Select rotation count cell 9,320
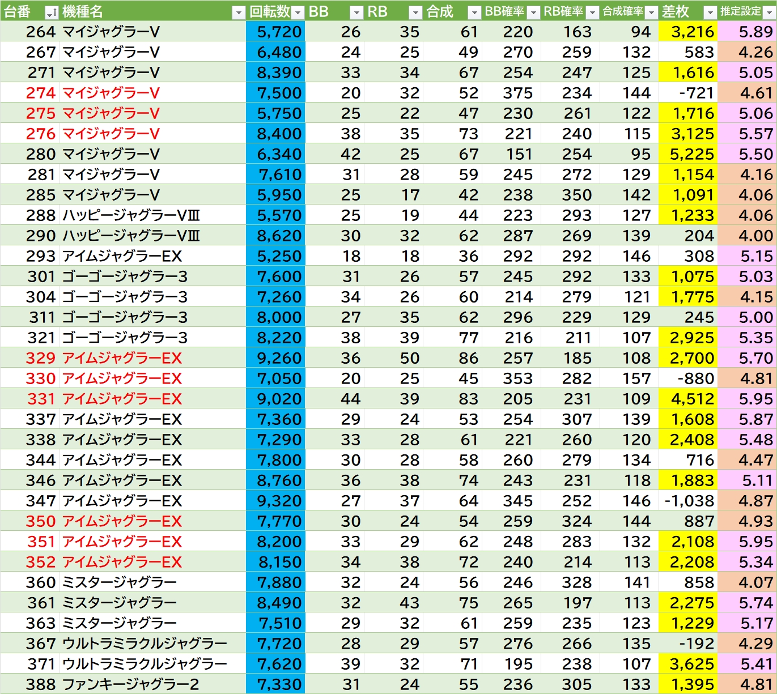This screenshot has height=694, width=777. point(275,501)
